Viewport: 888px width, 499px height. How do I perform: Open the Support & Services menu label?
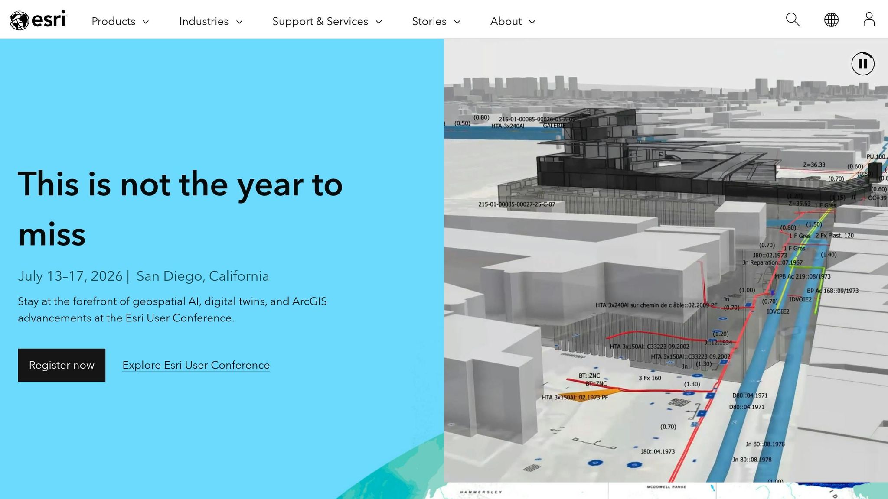(320, 21)
